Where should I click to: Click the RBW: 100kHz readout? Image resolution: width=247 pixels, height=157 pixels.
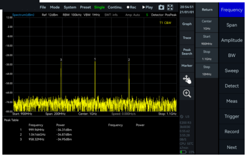pyautogui.click(x=72, y=15)
